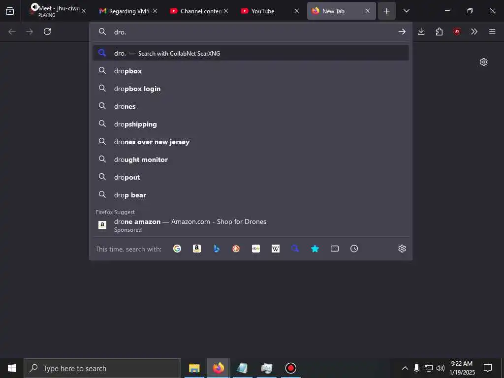
Task: Expand the list all tabs dropdown
Action: pos(406,11)
